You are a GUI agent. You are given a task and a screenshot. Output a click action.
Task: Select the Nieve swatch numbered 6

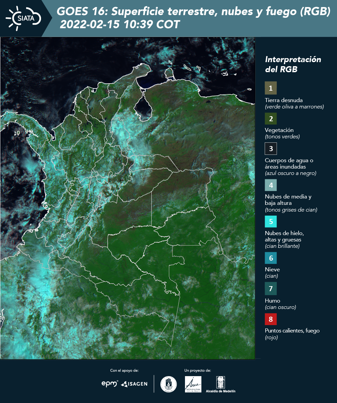271,258
